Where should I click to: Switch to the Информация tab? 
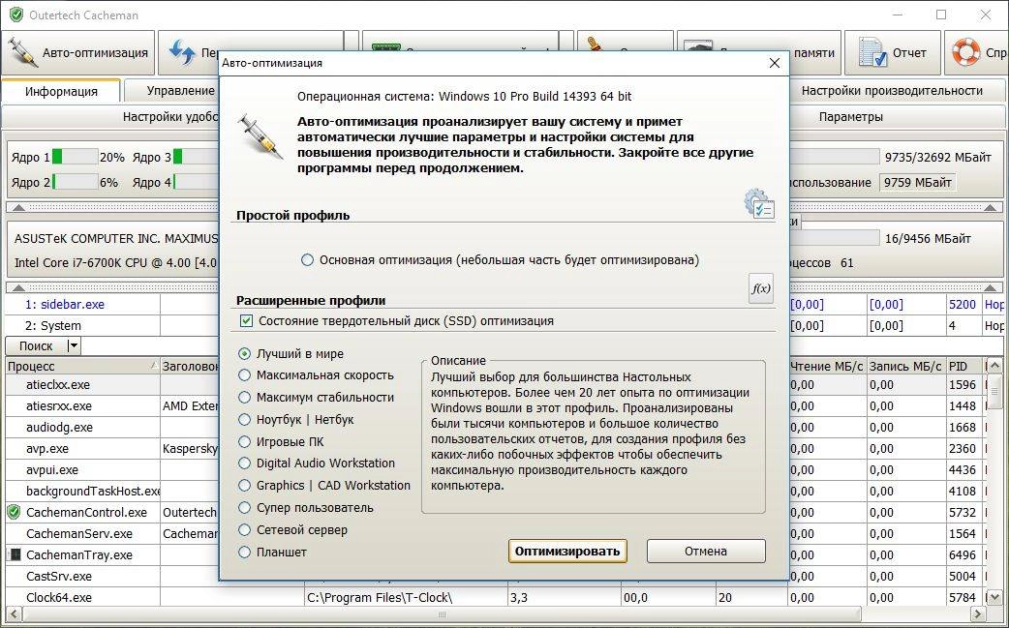61,91
